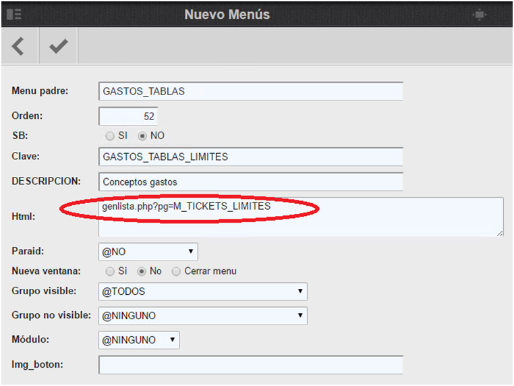Confirm with the checkmark save button
Viewport: 514px width, 386px height.
click(59, 46)
